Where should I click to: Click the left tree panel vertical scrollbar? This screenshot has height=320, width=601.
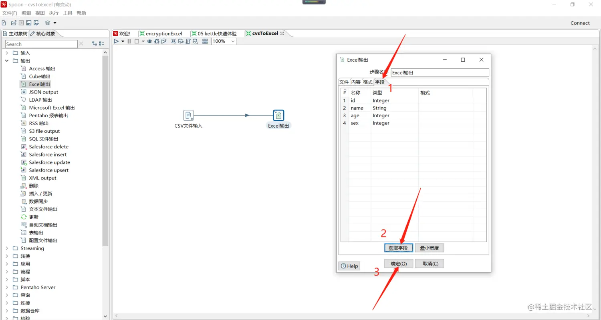105,150
